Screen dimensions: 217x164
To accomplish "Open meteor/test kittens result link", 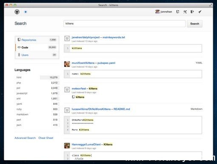I will (x=84, y=89).
